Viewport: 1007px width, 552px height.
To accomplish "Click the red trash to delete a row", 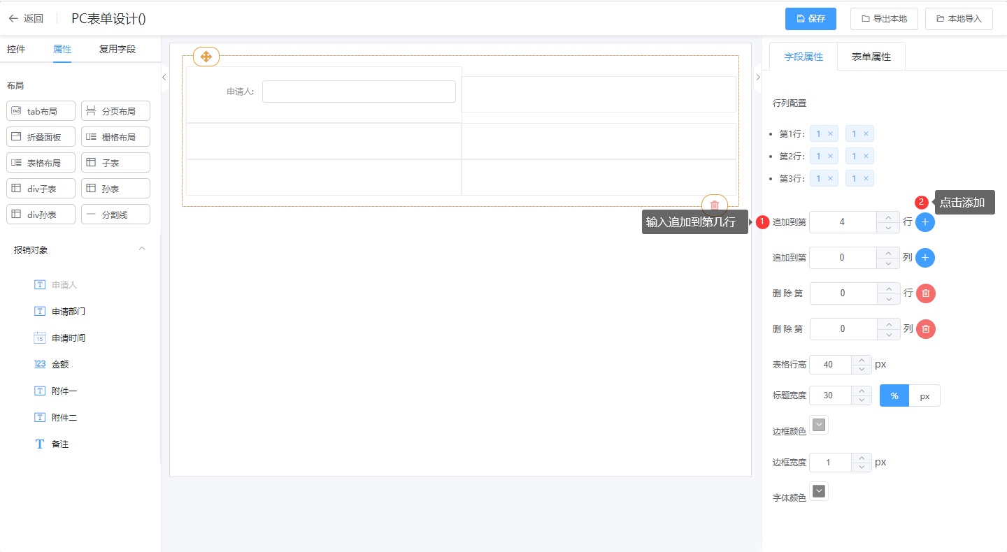I will [926, 293].
